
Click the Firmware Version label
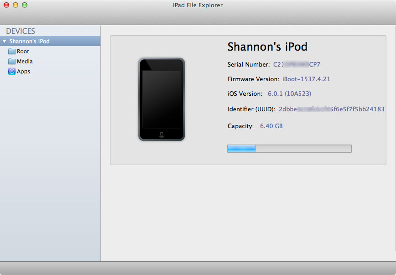253,79
